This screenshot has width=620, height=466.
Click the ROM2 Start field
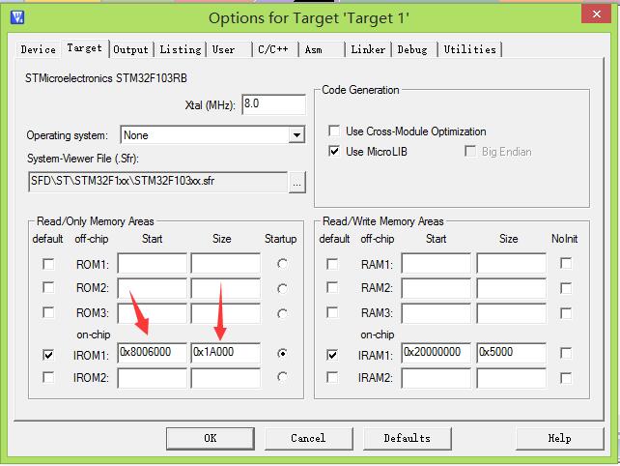(152, 288)
